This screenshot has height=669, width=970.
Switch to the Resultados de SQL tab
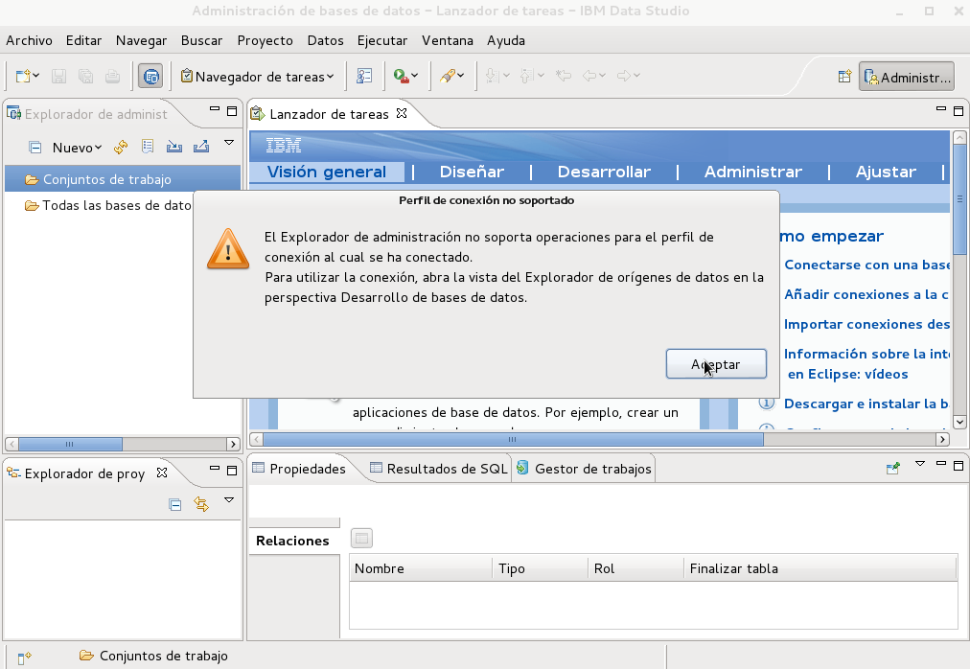coord(439,469)
